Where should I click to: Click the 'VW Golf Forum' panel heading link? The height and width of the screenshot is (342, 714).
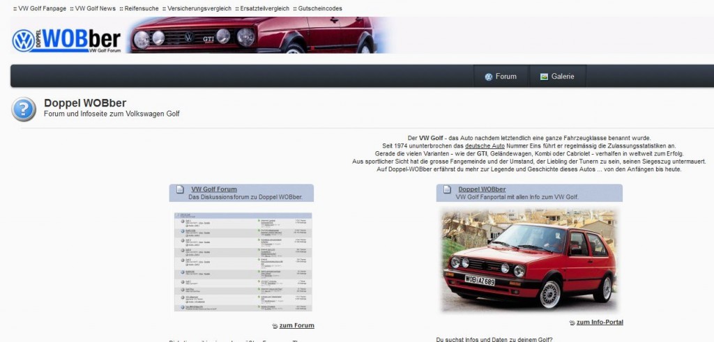tap(214, 189)
